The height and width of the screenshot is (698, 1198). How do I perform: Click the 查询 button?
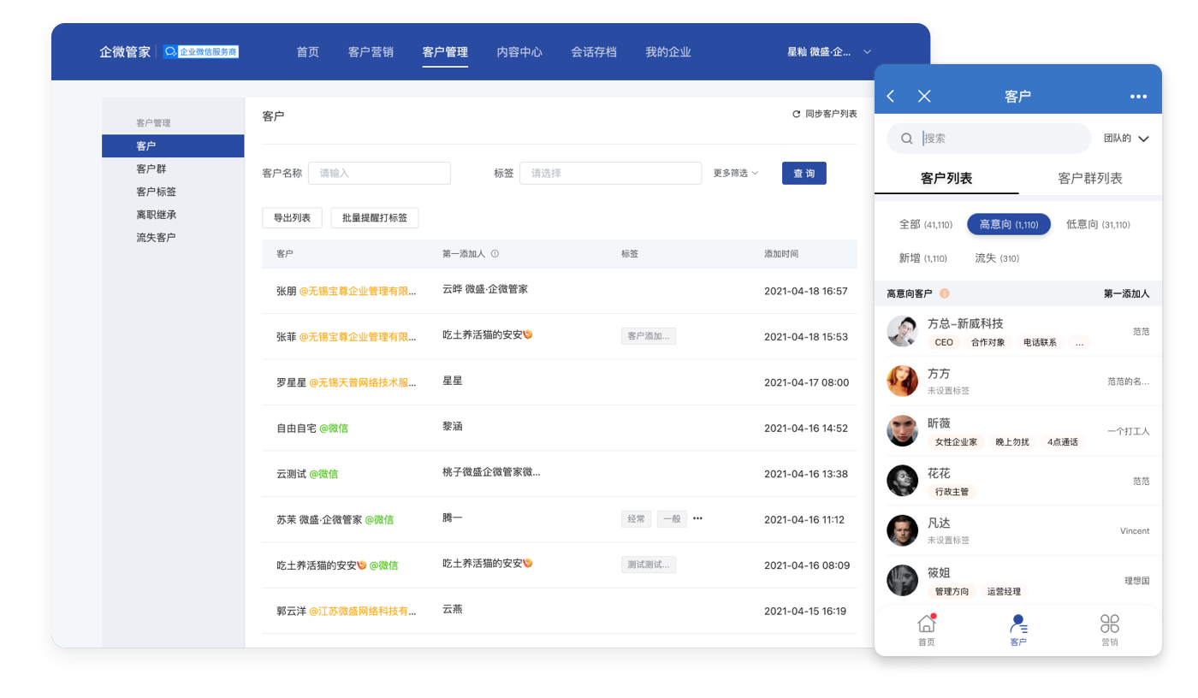pyautogui.click(x=804, y=173)
